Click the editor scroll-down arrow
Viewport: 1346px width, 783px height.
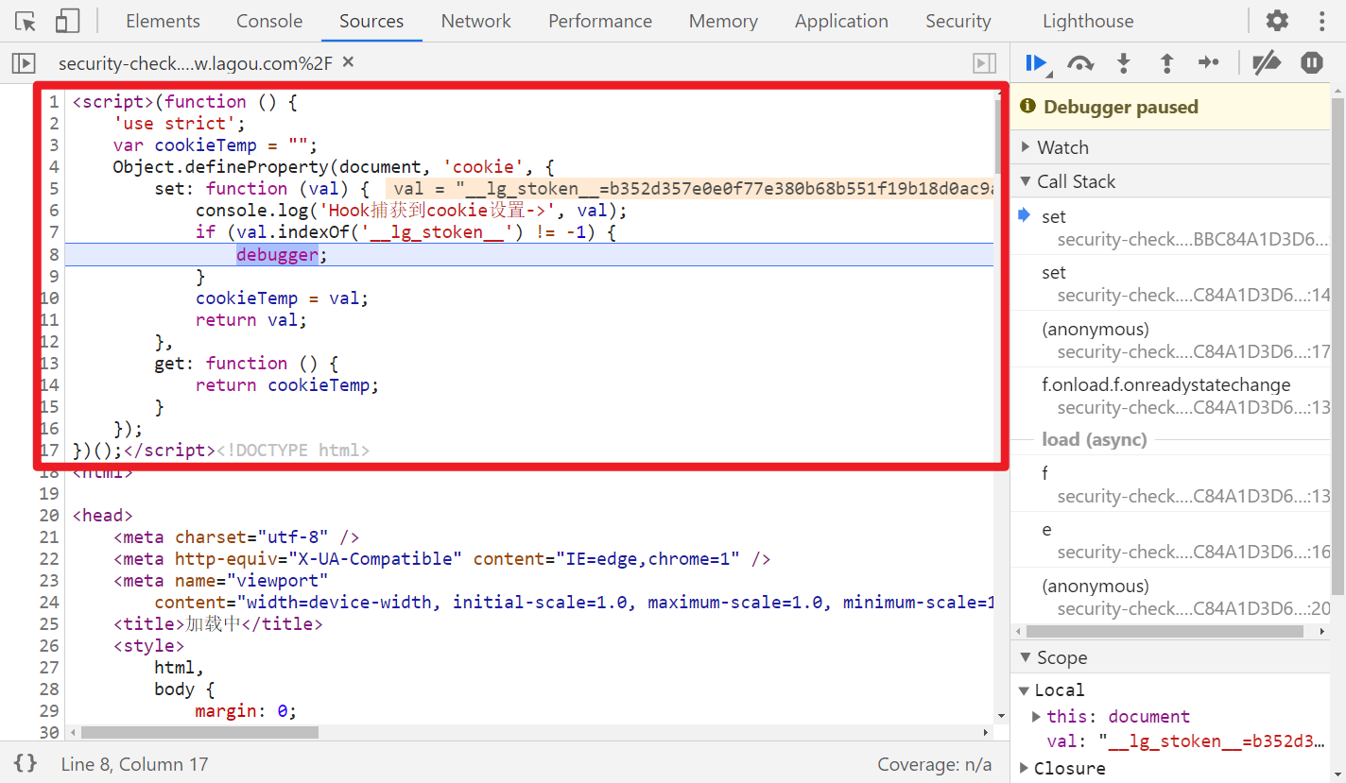tap(1001, 717)
